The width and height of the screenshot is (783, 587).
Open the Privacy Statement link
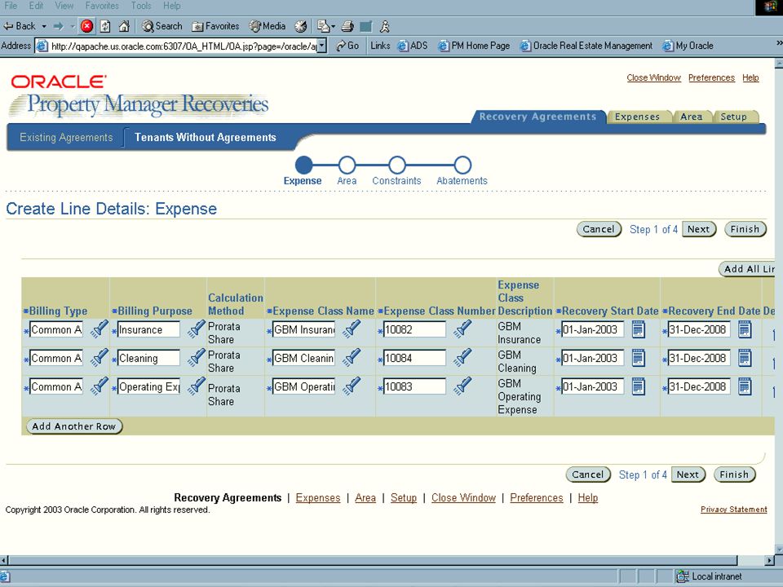coord(733,509)
